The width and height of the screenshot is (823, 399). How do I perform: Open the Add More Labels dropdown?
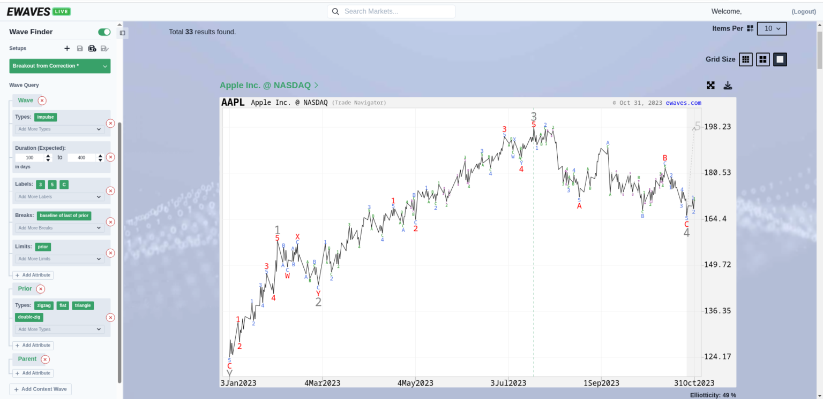pos(59,197)
